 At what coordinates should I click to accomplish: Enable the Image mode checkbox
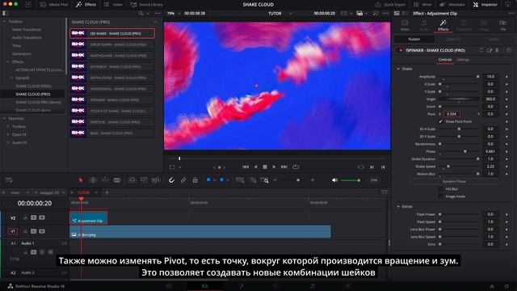pyautogui.click(x=440, y=196)
